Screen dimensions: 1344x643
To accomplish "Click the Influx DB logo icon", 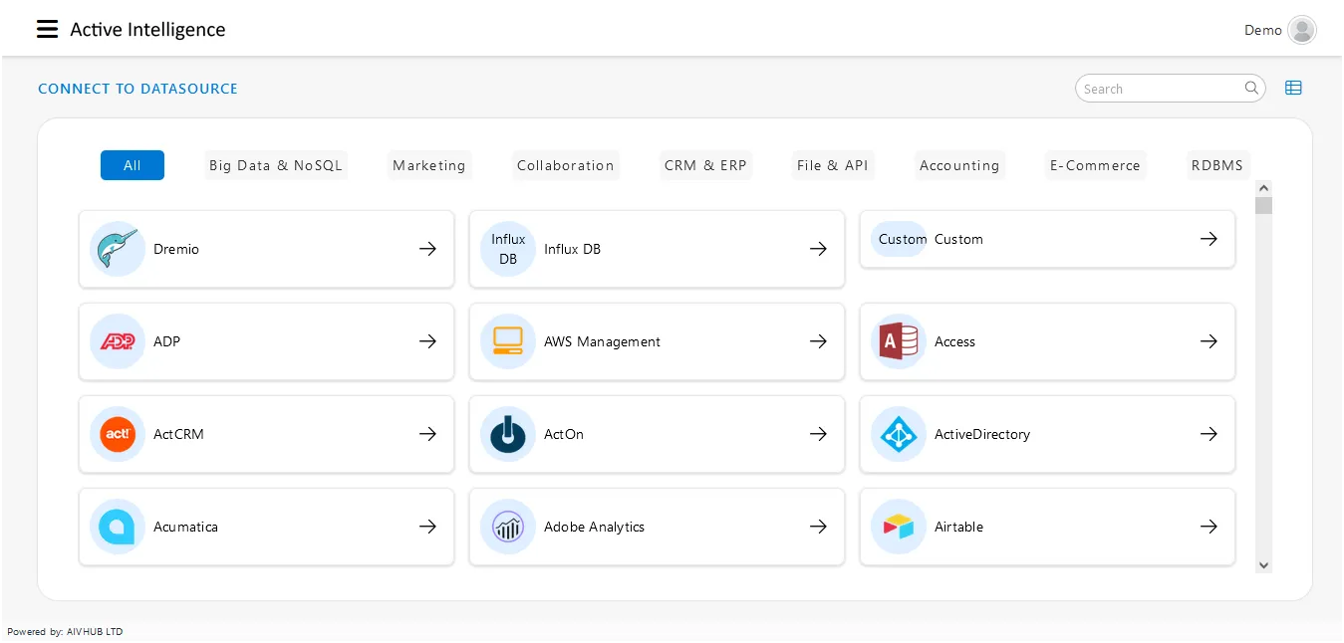I will pos(508,248).
